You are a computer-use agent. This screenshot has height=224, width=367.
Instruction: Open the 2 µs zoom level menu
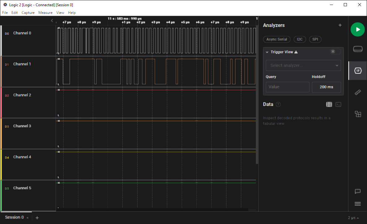(x=353, y=218)
